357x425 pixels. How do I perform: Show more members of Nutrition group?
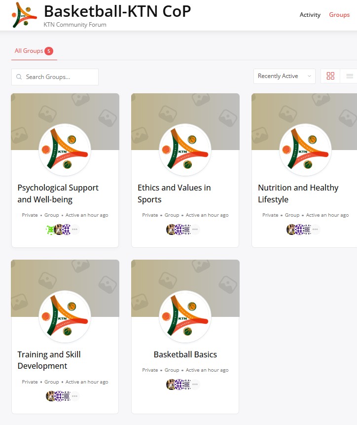click(x=315, y=230)
